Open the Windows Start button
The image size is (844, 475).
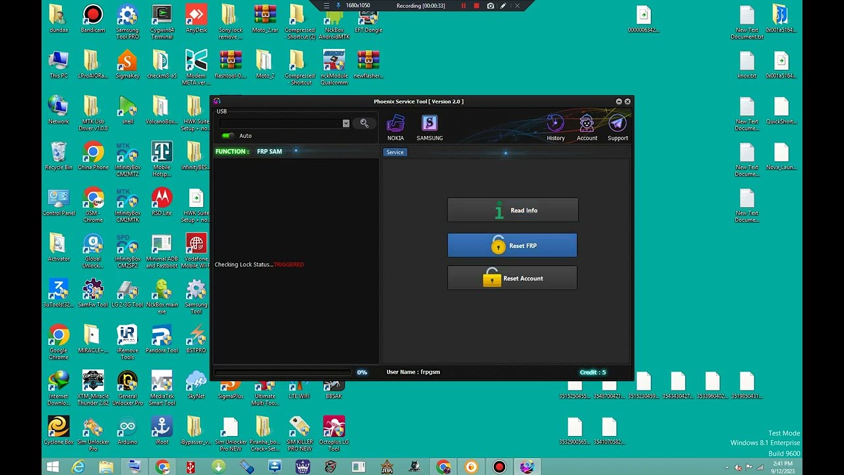pos(53,467)
